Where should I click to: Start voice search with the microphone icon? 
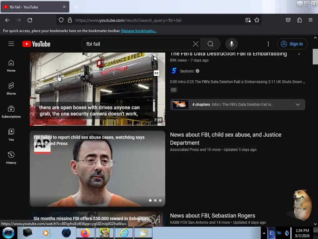tap(232, 44)
